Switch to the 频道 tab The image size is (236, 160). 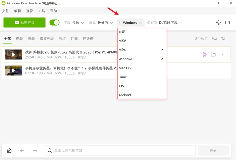(62, 39)
